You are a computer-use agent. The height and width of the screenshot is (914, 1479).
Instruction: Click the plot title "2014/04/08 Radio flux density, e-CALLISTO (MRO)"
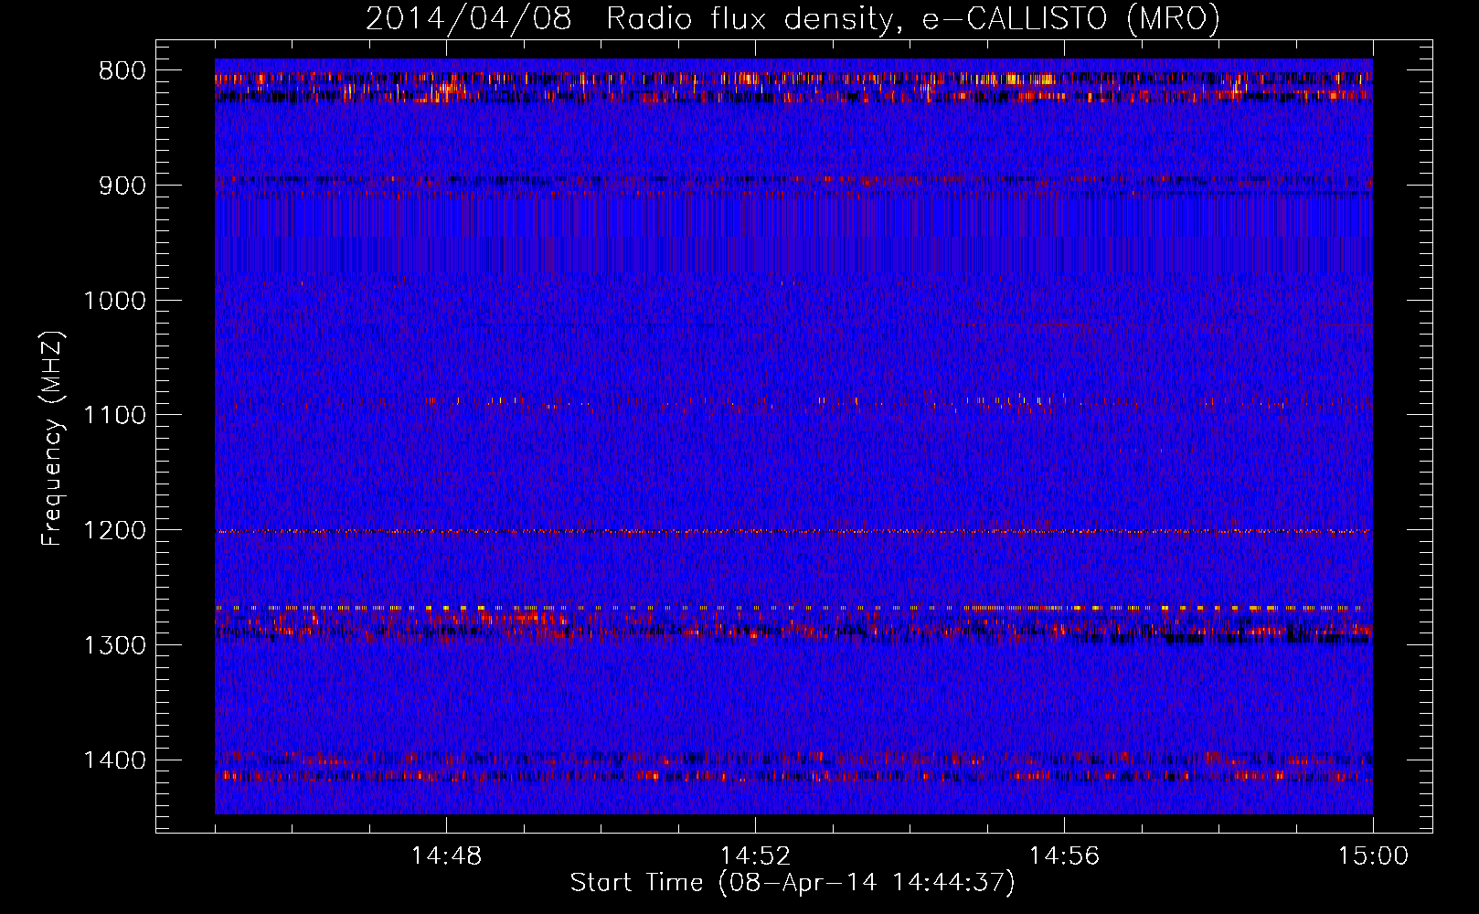tap(793, 18)
